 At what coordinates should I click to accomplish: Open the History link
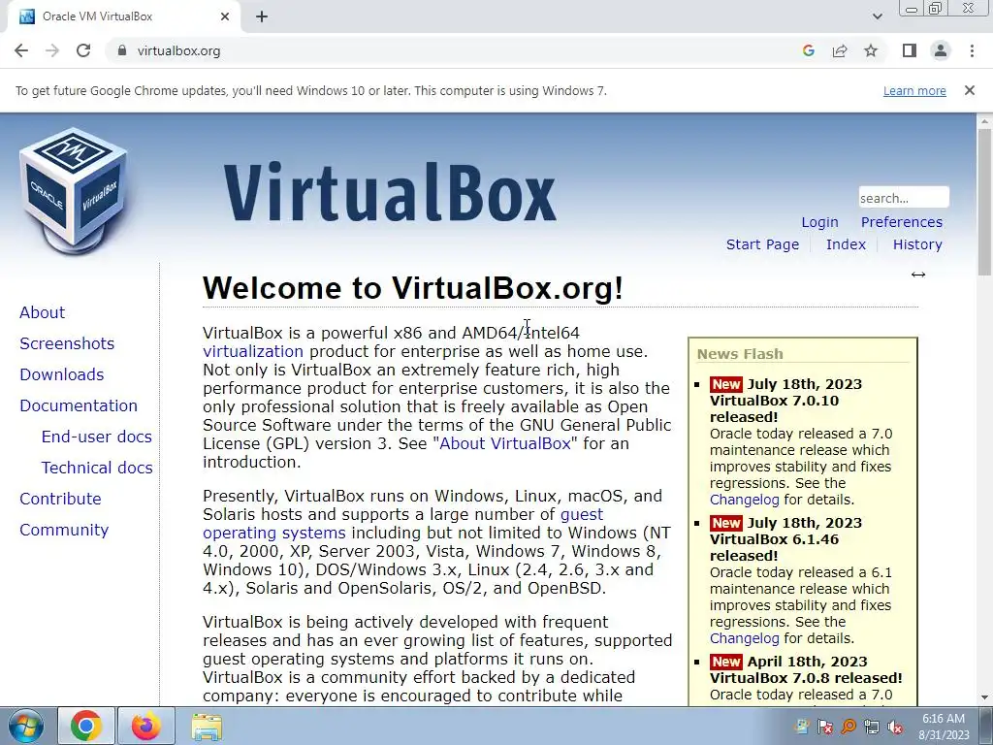(917, 244)
